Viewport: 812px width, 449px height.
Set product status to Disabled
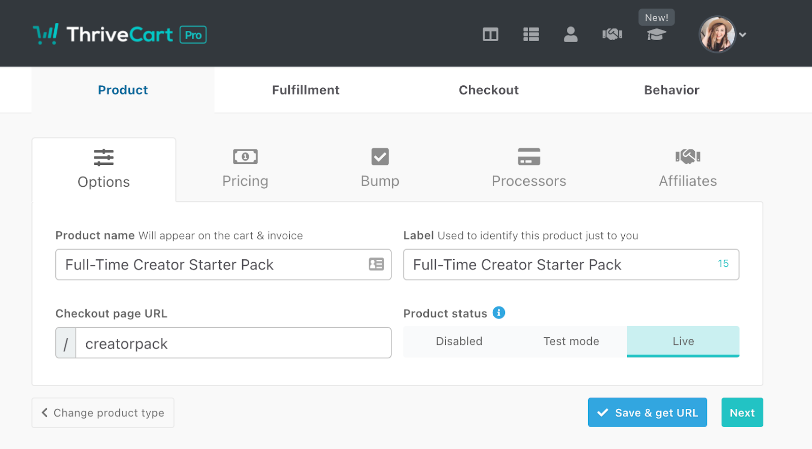[459, 341]
